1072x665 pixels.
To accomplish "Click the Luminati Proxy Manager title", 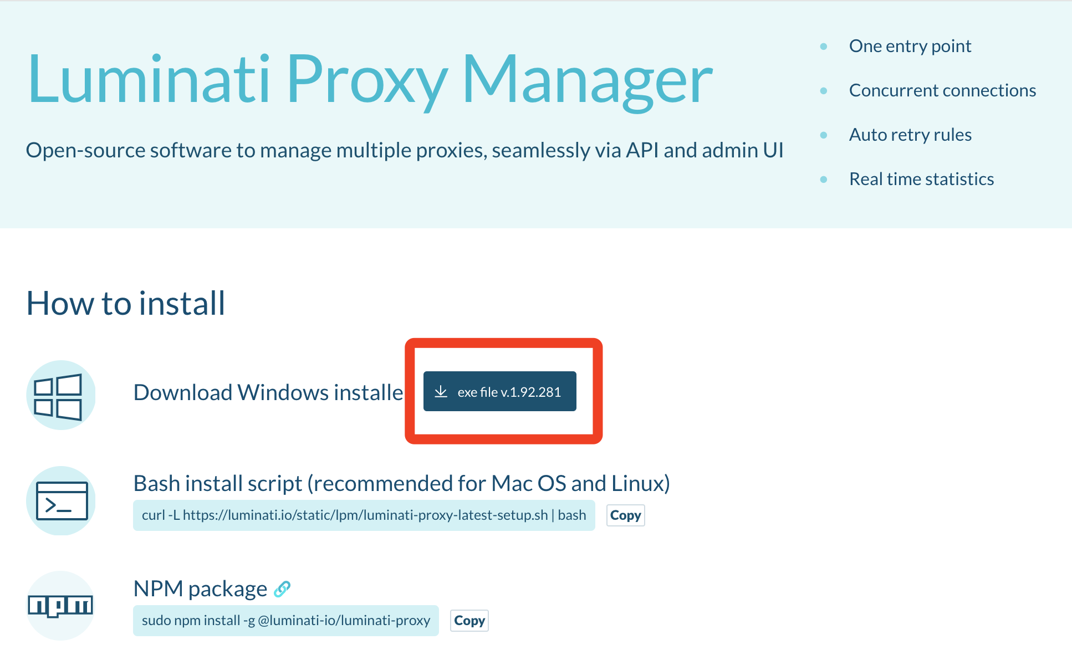I will click(370, 80).
